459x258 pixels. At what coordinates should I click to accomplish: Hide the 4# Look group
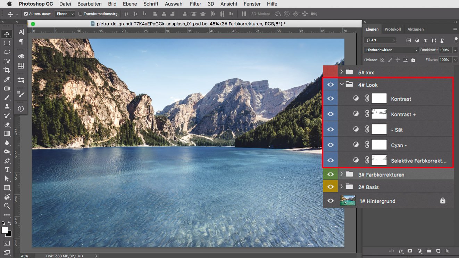[x=331, y=85]
